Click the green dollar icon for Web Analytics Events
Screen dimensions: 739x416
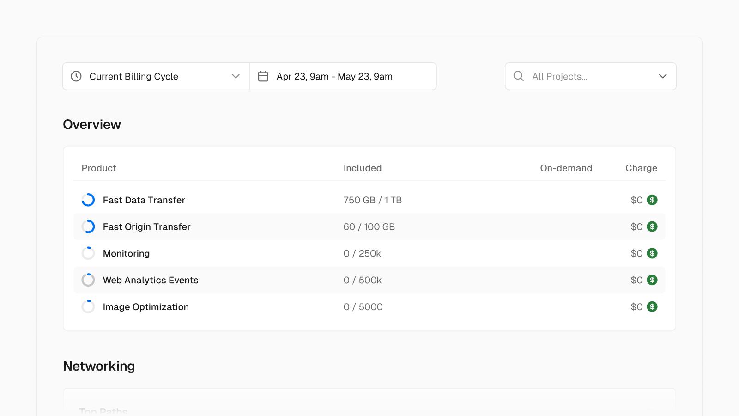click(x=652, y=280)
